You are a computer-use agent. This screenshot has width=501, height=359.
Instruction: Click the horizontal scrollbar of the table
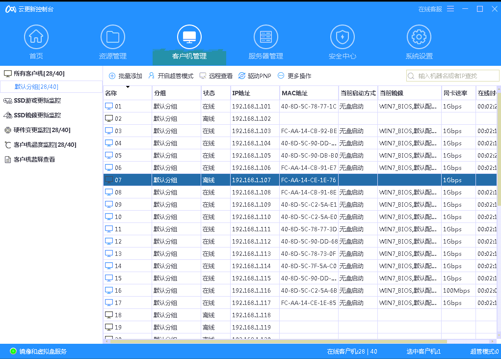[x=278, y=341]
